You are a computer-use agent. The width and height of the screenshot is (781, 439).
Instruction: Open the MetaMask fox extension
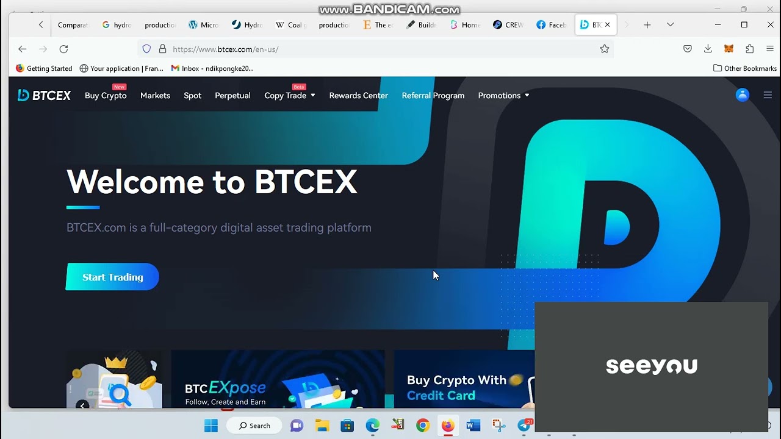(729, 49)
